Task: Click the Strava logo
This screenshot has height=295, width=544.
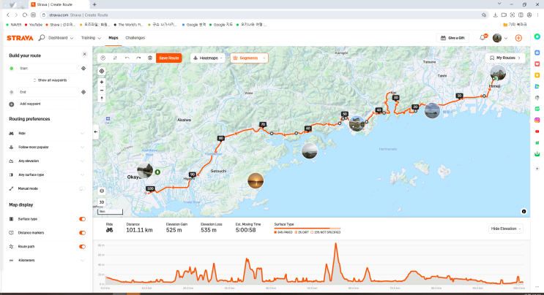Action: pyautogui.click(x=20, y=38)
